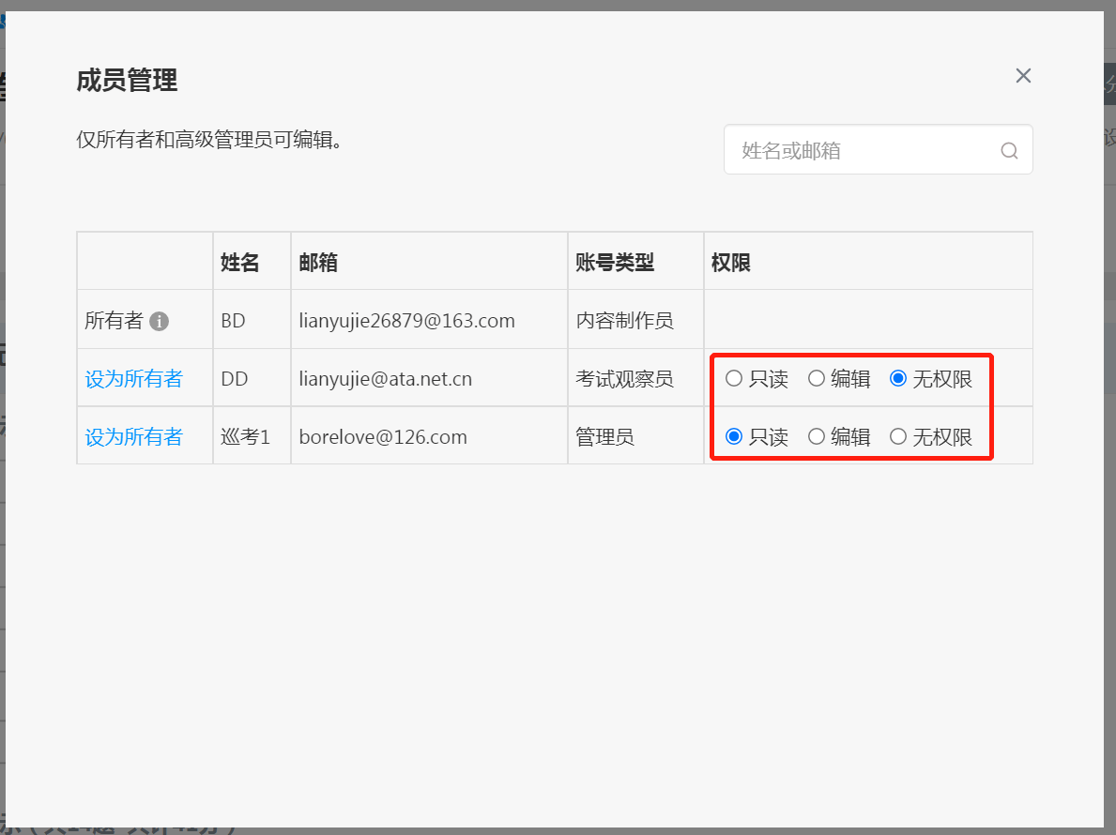Click the account type 内容制作员
The width and height of the screenshot is (1116, 835).
[624, 321]
